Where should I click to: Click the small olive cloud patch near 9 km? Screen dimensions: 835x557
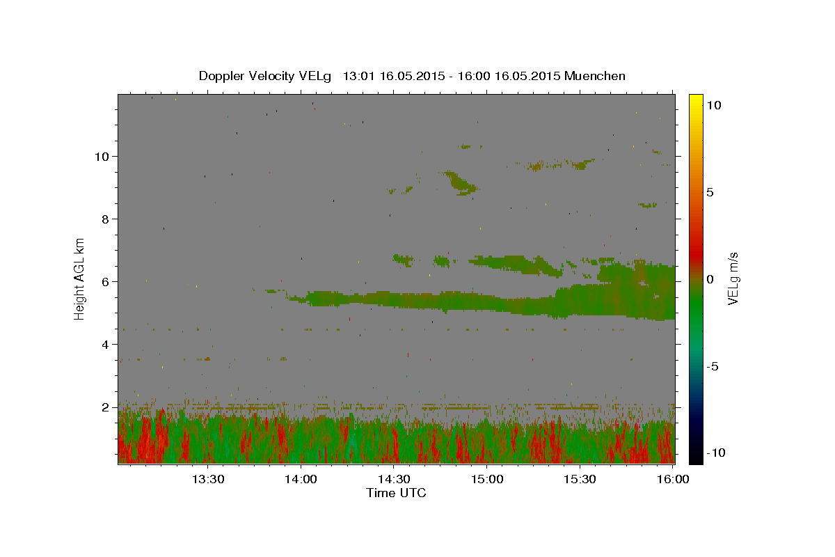[461, 182]
